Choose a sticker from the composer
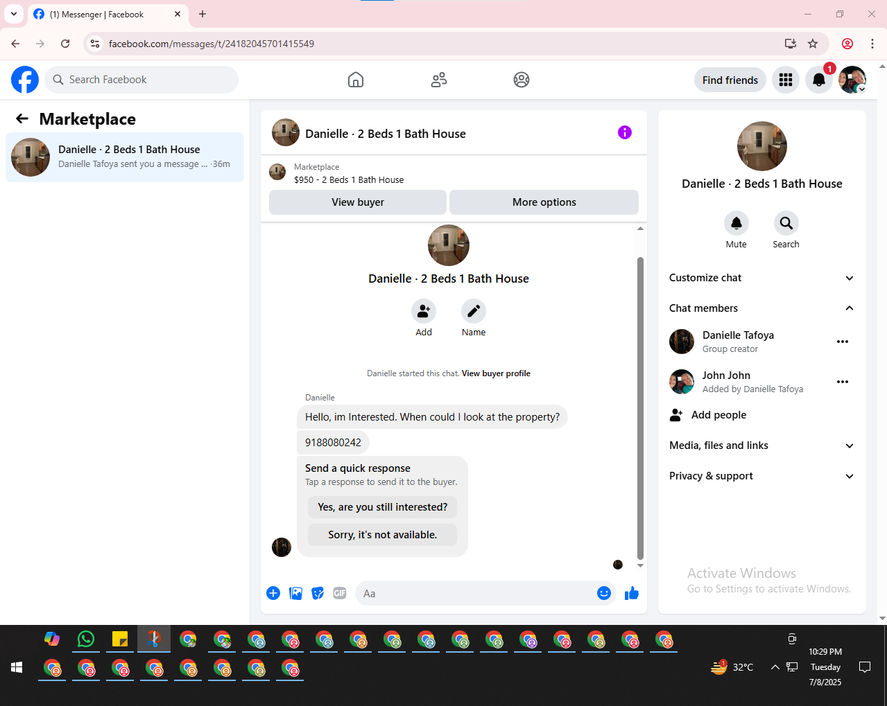This screenshot has height=706, width=887. (318, 593)
